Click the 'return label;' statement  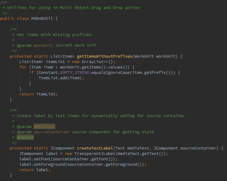[x=35, y=170]
